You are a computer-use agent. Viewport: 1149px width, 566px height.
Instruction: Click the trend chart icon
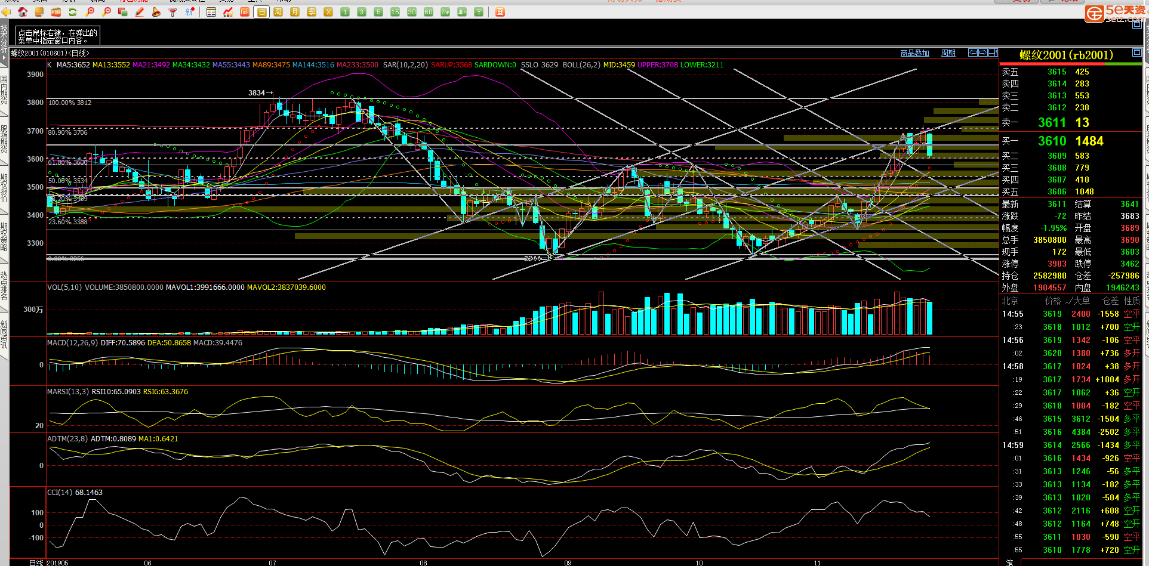(228, 12)
